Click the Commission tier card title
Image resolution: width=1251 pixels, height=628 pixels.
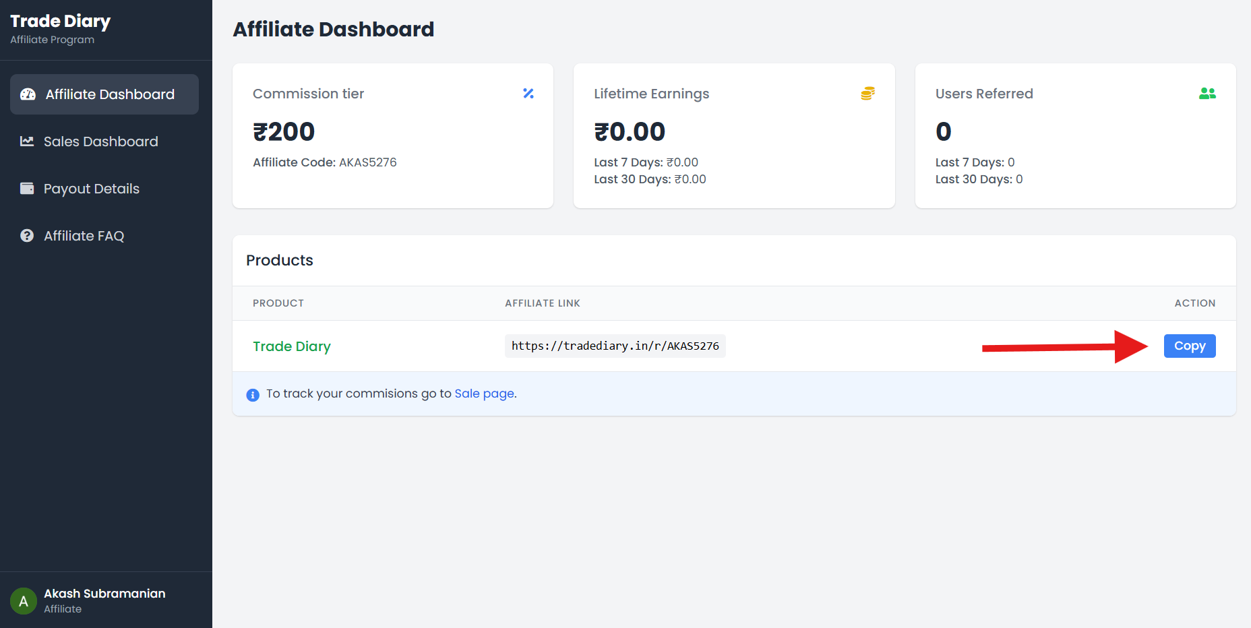pyautogui.click(x=309, y=94)
